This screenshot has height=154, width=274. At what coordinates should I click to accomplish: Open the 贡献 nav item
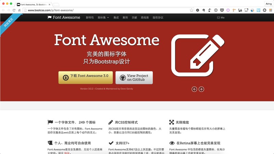pyautogui.click(x=134, y=17)
